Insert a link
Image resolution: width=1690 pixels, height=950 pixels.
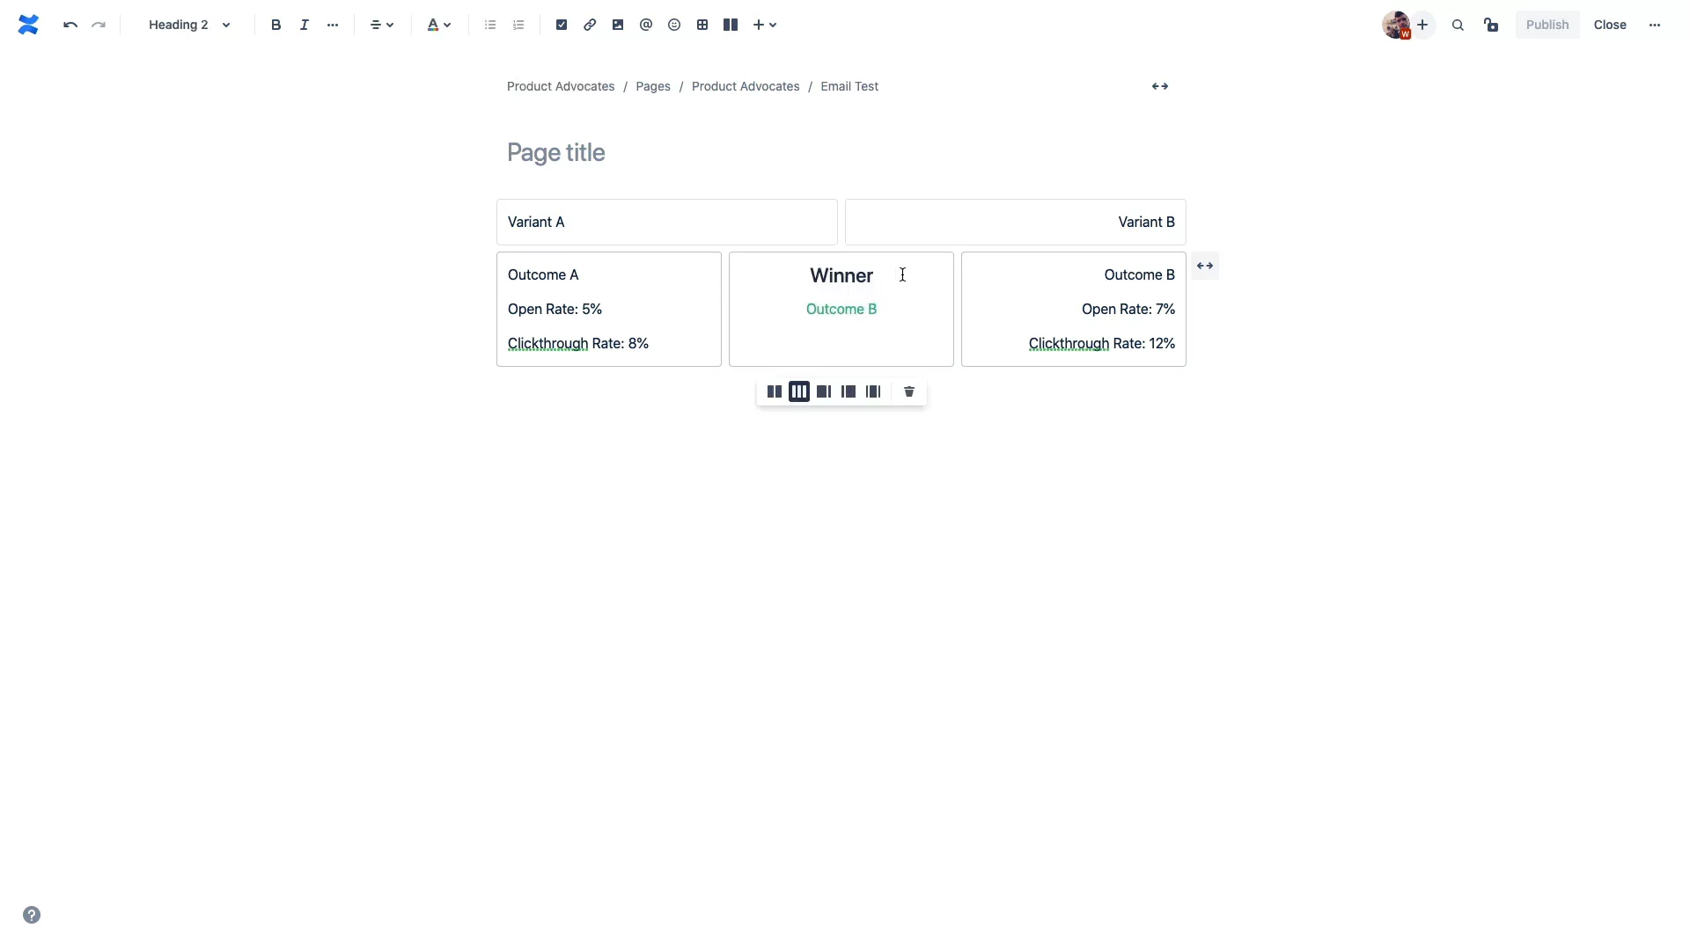point(590,25)
